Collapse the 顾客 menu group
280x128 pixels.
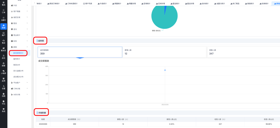[x=19, y=47]
